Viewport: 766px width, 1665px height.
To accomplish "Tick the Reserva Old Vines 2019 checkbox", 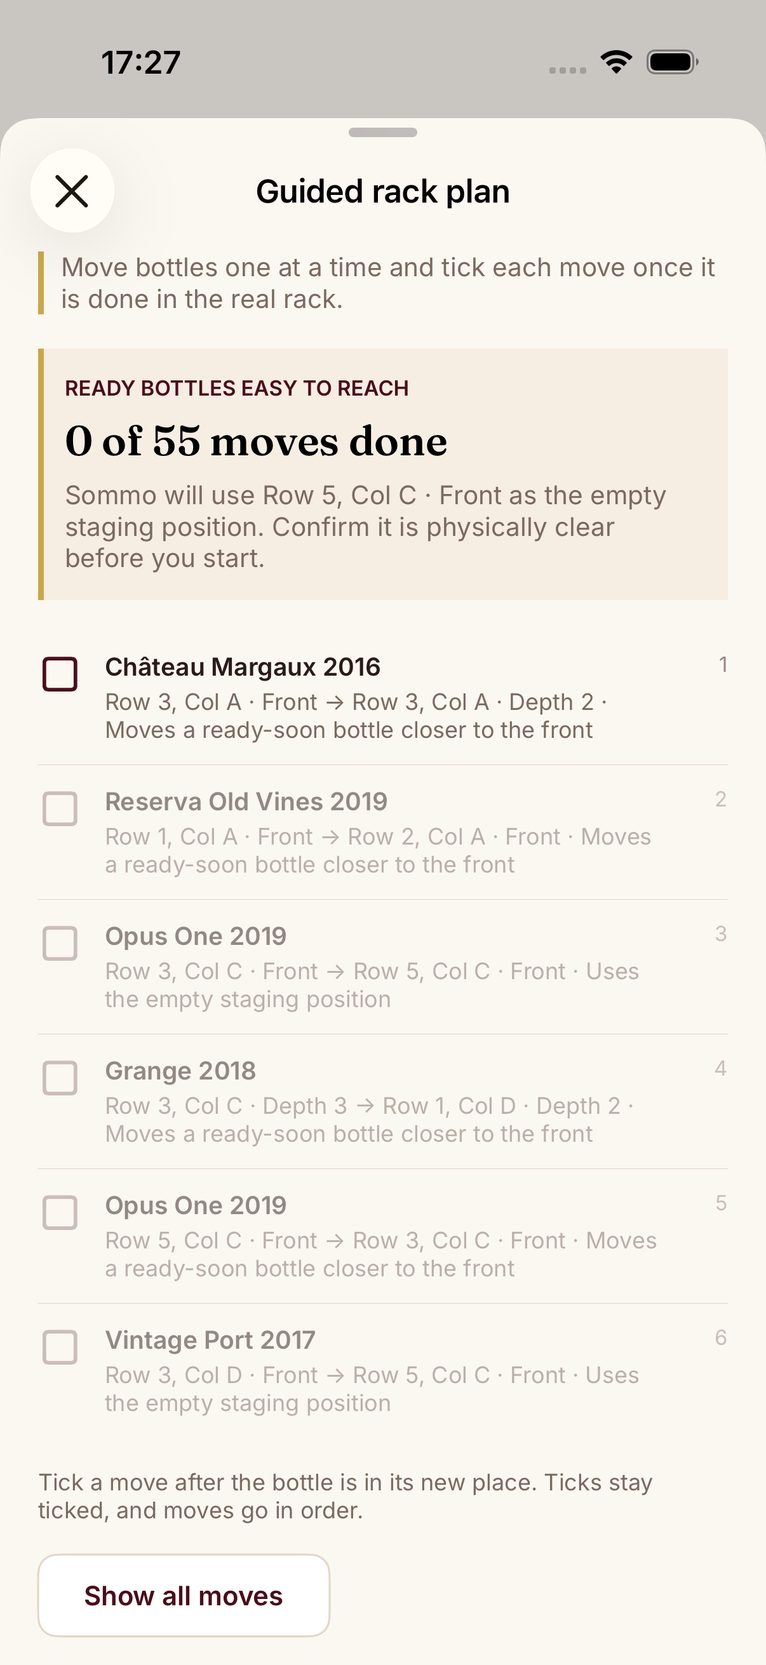I will [60, 808].
